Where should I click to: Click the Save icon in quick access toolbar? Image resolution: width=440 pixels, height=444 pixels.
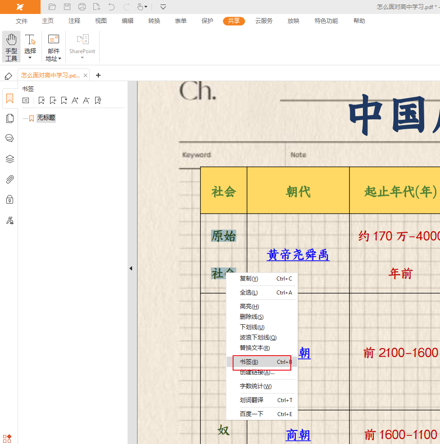67,7
